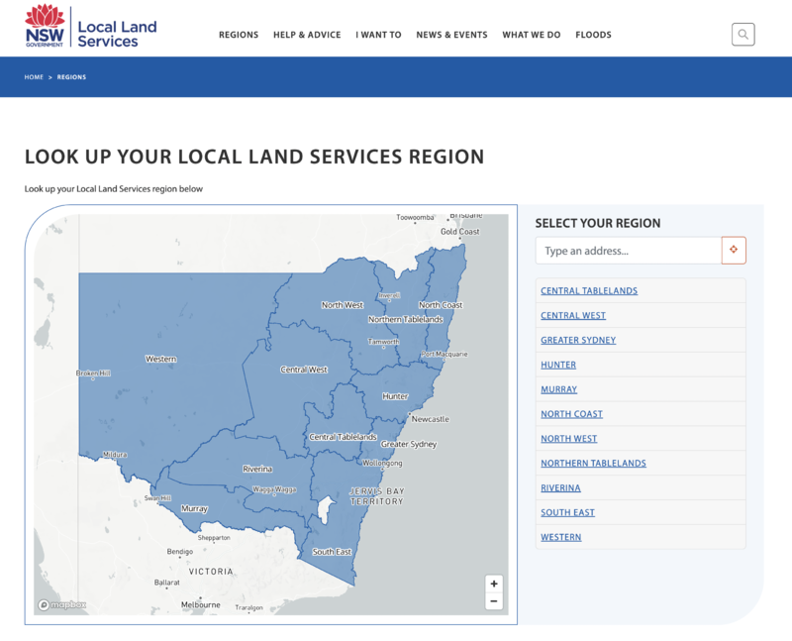Open the NEWS & EVENTS menu

point(450,35)
